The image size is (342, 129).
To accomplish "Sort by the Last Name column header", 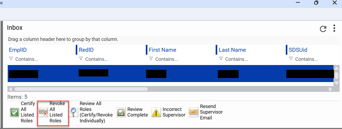I will (232, 50).
